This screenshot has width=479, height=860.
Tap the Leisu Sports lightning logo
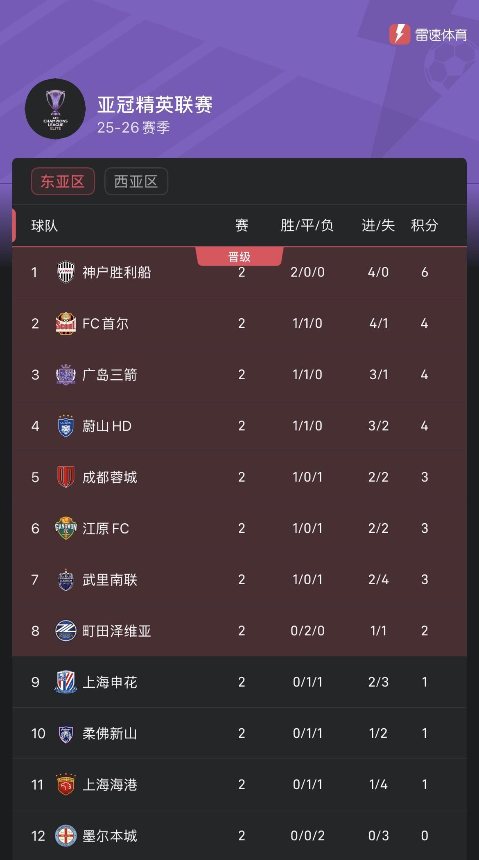point(400,34)
